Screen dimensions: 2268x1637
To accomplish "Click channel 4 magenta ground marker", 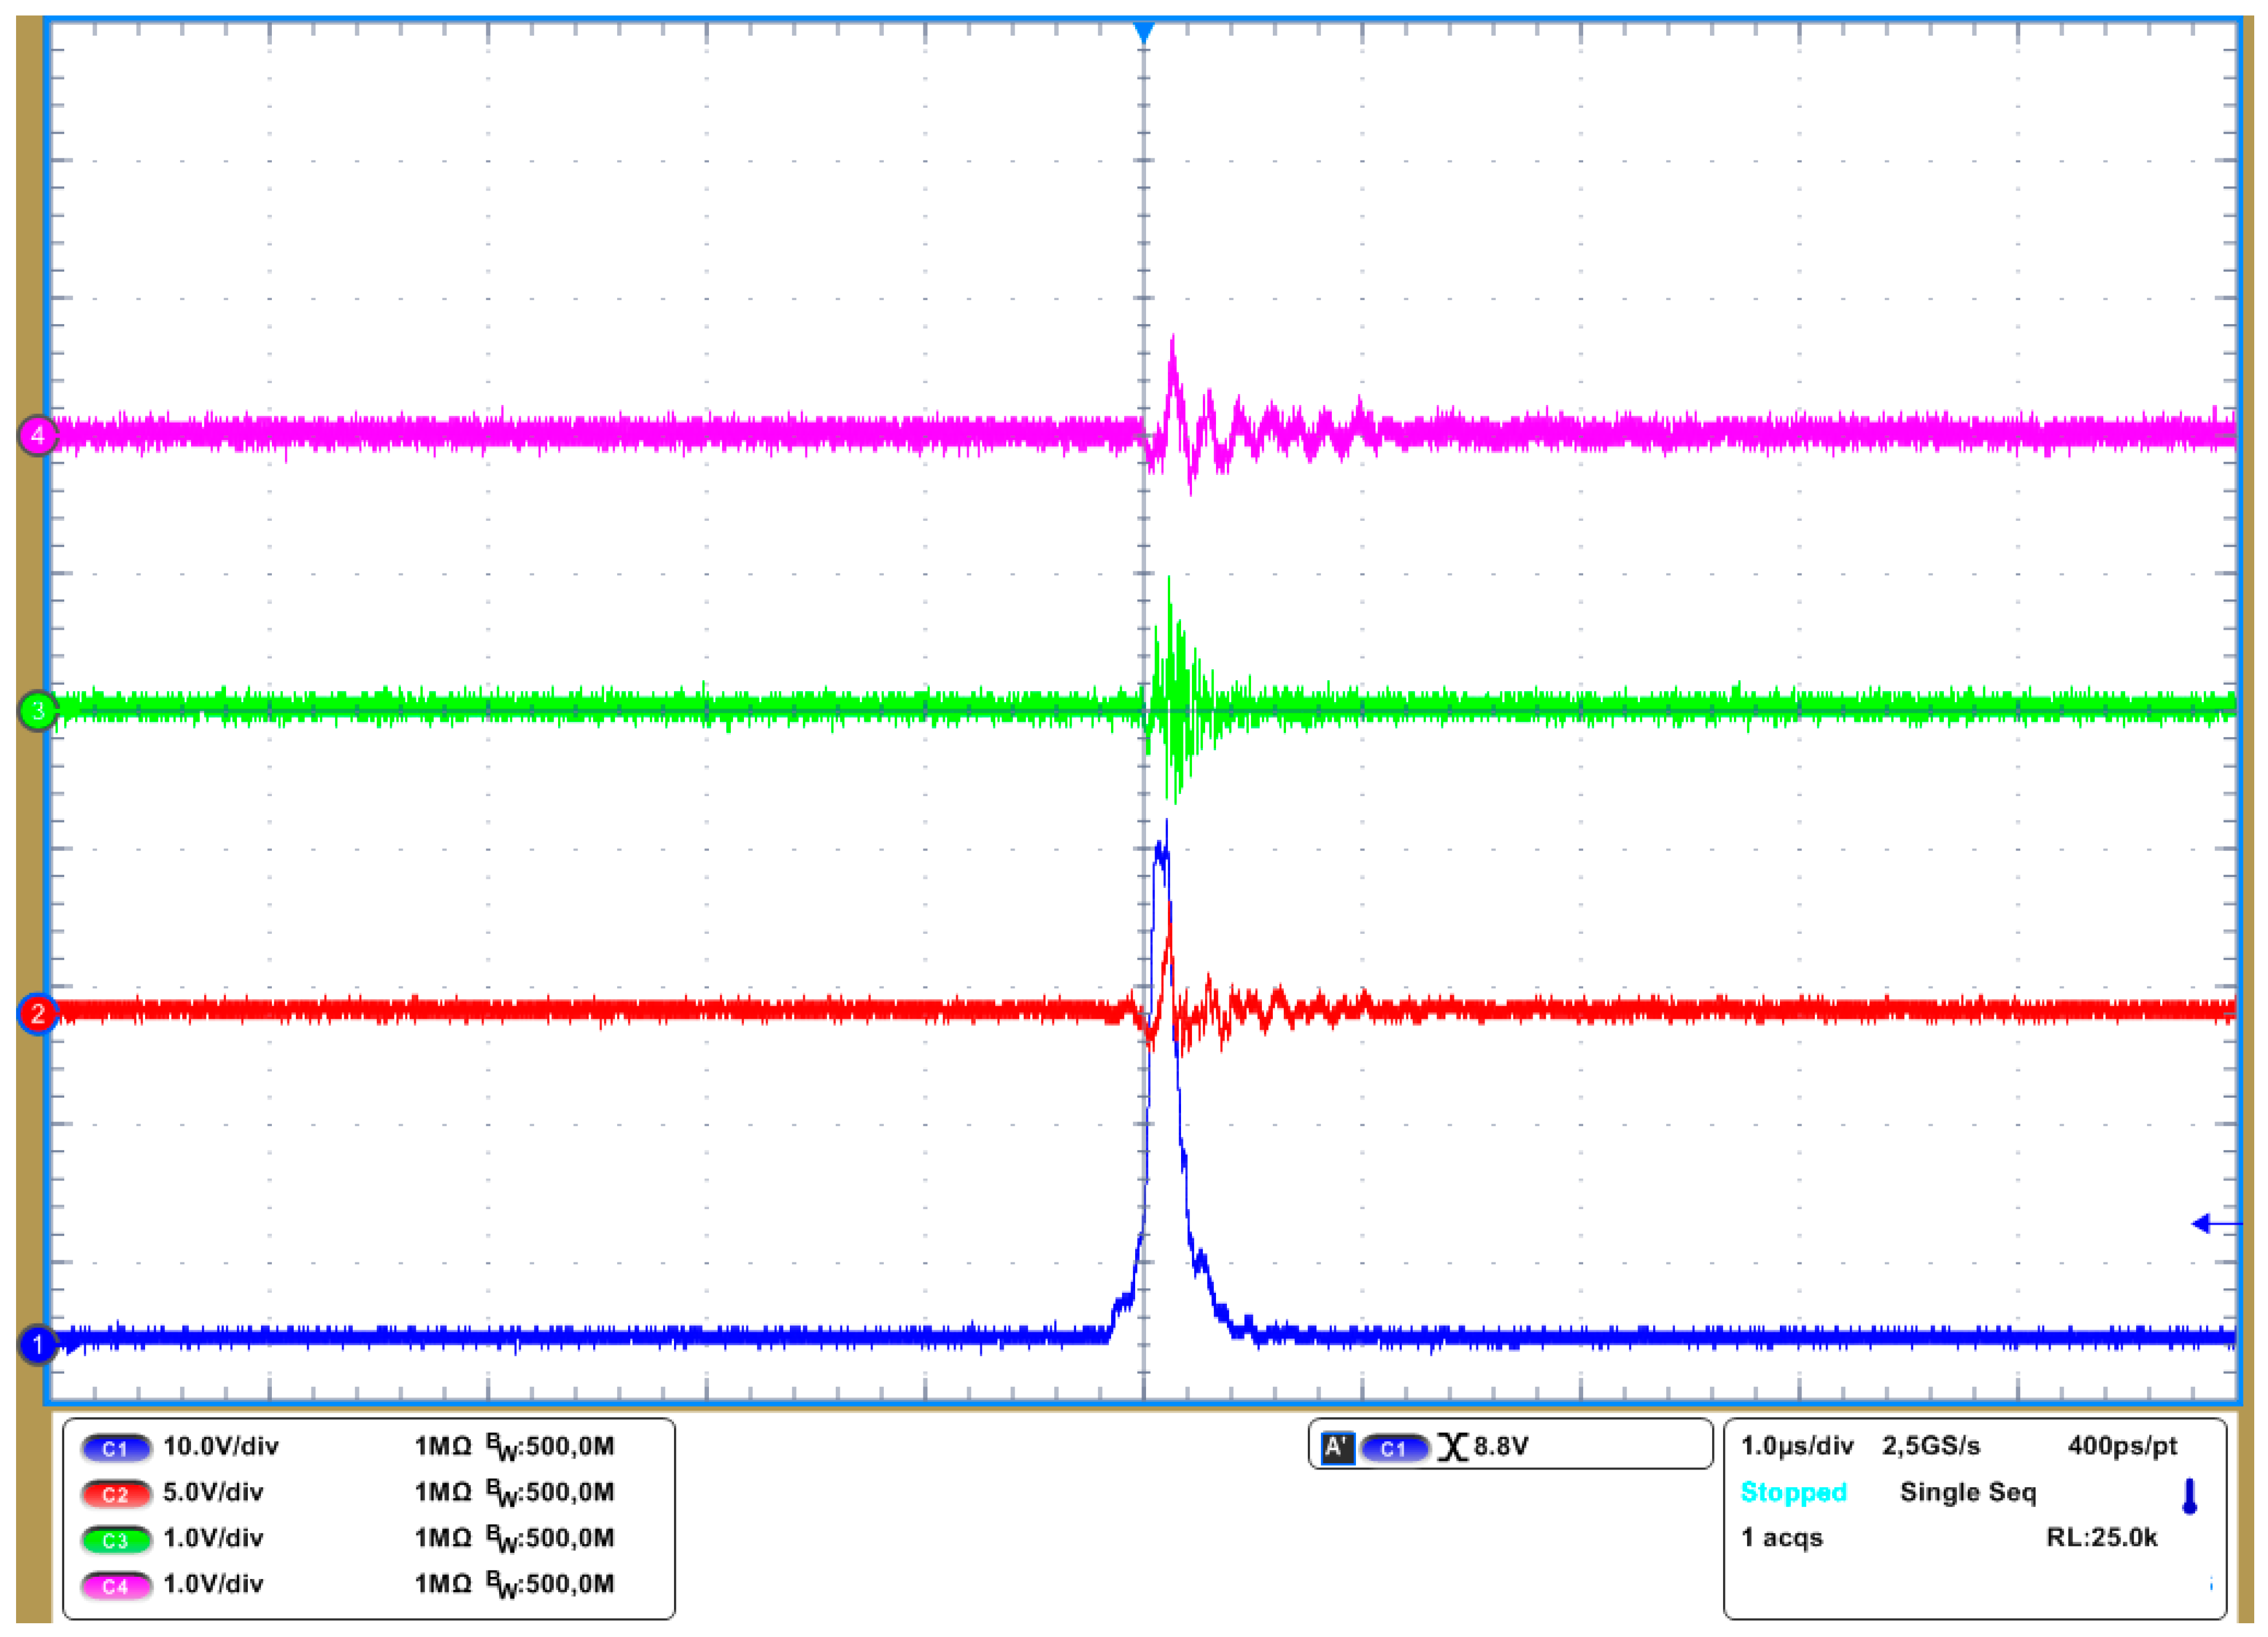I will pos(38,435).
